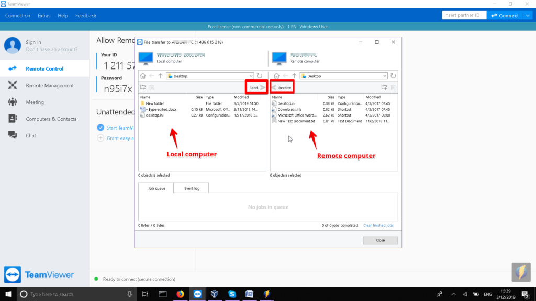Open the local Desktop path dropdown
This screenshot has height=301, width=536.
tap(251, 76)
